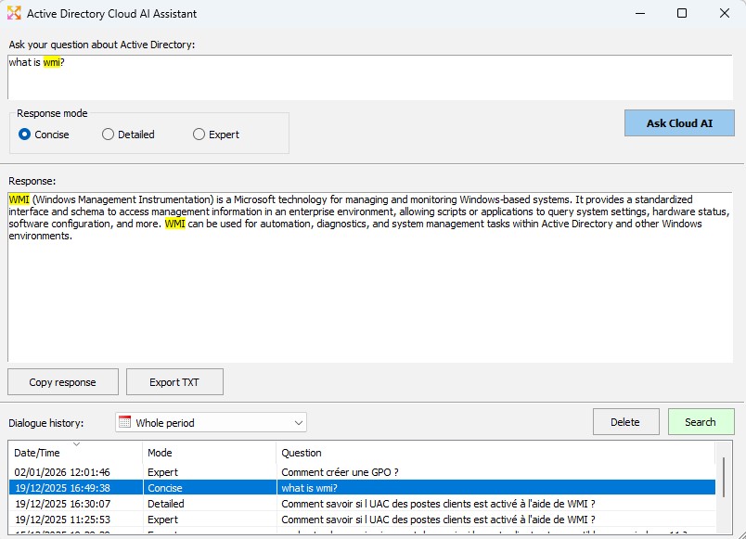Click the Copy response button

[x=63, y=382]
